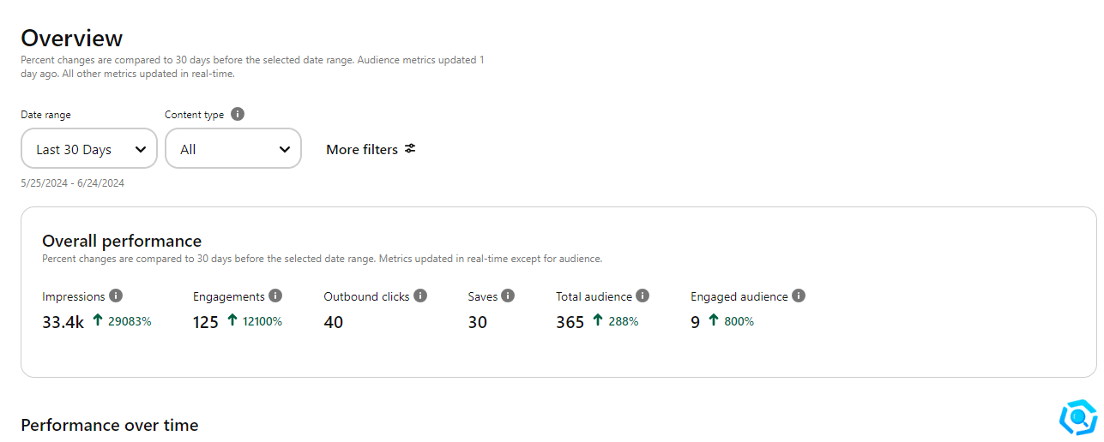Open the Engaged audience info icon
Viewport: 1104px width, 442px height.
799,296
